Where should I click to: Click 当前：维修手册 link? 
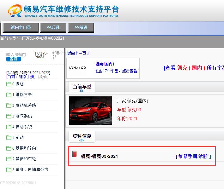pyautogui.click(x=21, y=77)
